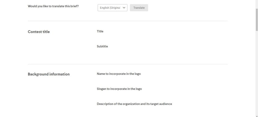
Task: Click the empty scrollbar track below the thumb
Action: (257, 72)
